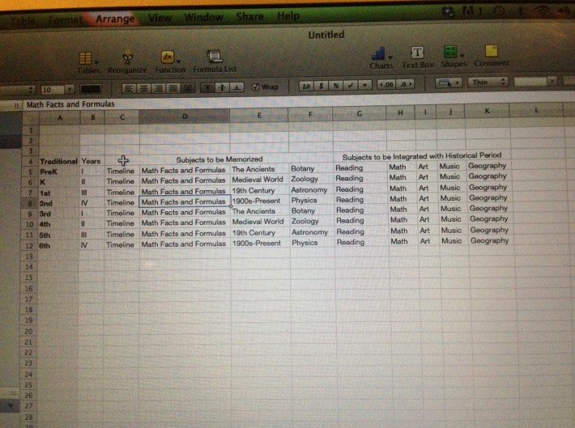The width and height of the screenshot is (575, 428).
Task: Open the Thin line-thickness dropdown
Action: tap(490, 83)
